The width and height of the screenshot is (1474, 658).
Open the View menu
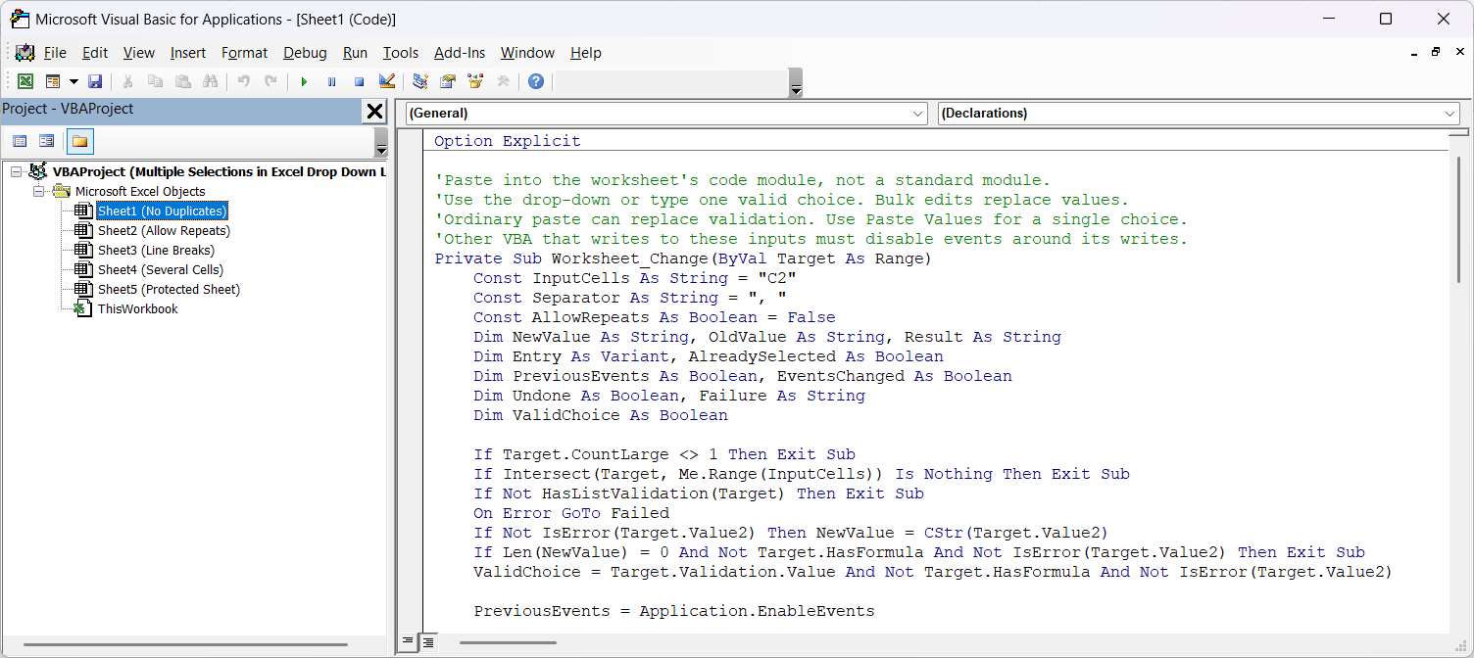(139, 53)
